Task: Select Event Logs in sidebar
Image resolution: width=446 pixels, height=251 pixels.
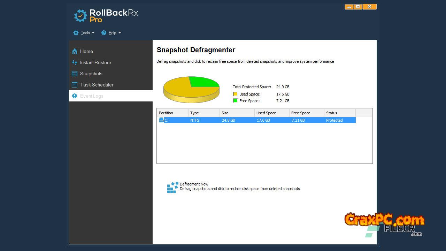Action: [111, 96]
